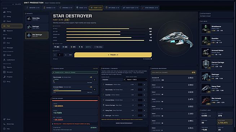Decrease training quantity with minus button
The height and width of the screenshot is (132, 236).
point(55,55)
